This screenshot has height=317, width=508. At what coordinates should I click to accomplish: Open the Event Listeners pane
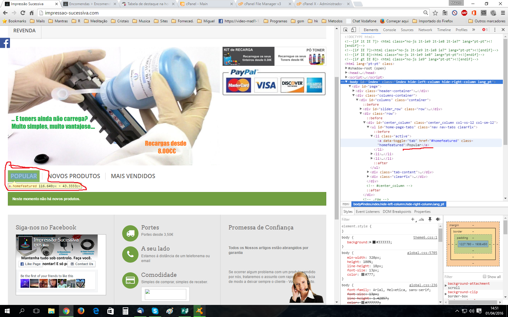368,212
